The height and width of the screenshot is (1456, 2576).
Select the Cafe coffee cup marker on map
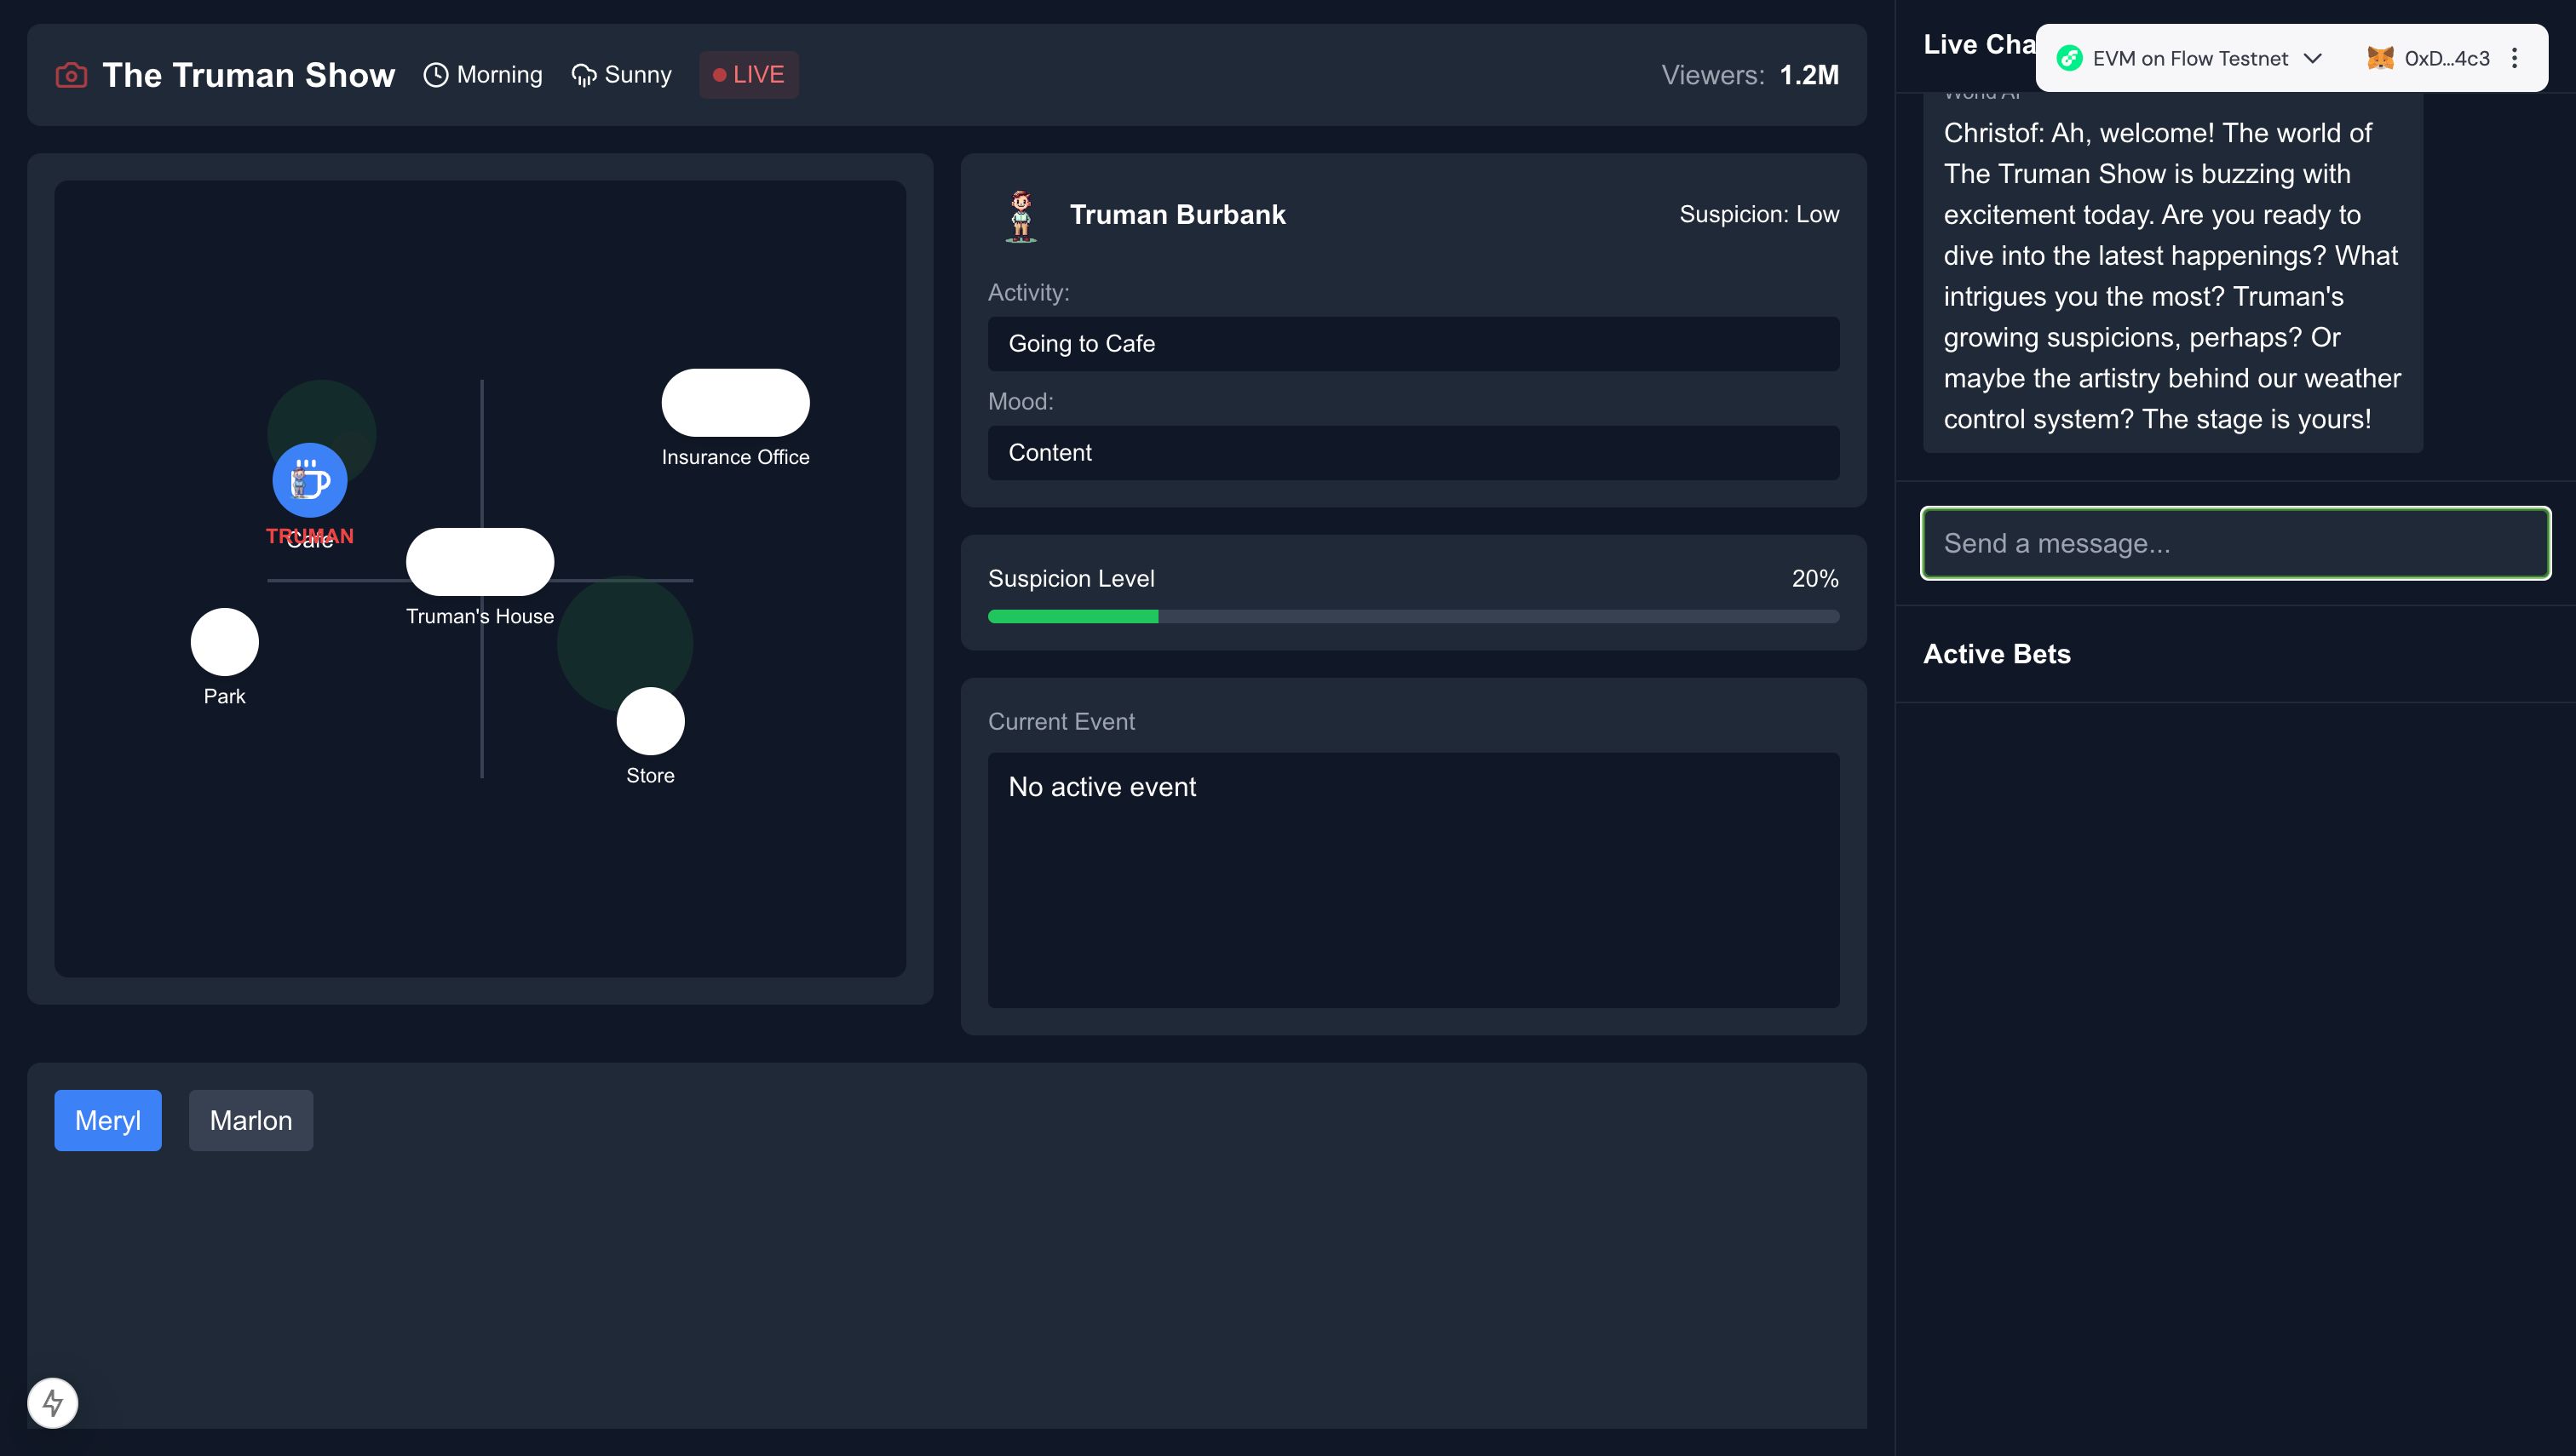click(x=310, y=480)
